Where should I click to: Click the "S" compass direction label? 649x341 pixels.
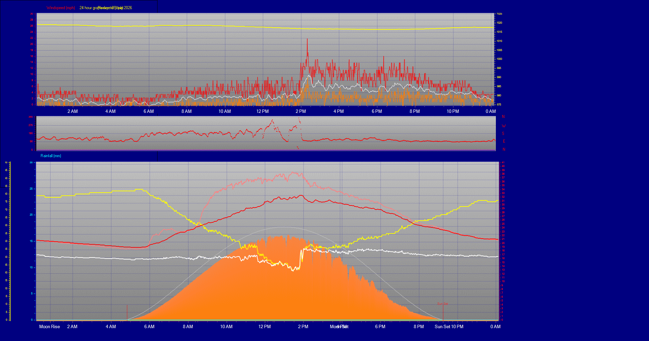tap(503, 133)
